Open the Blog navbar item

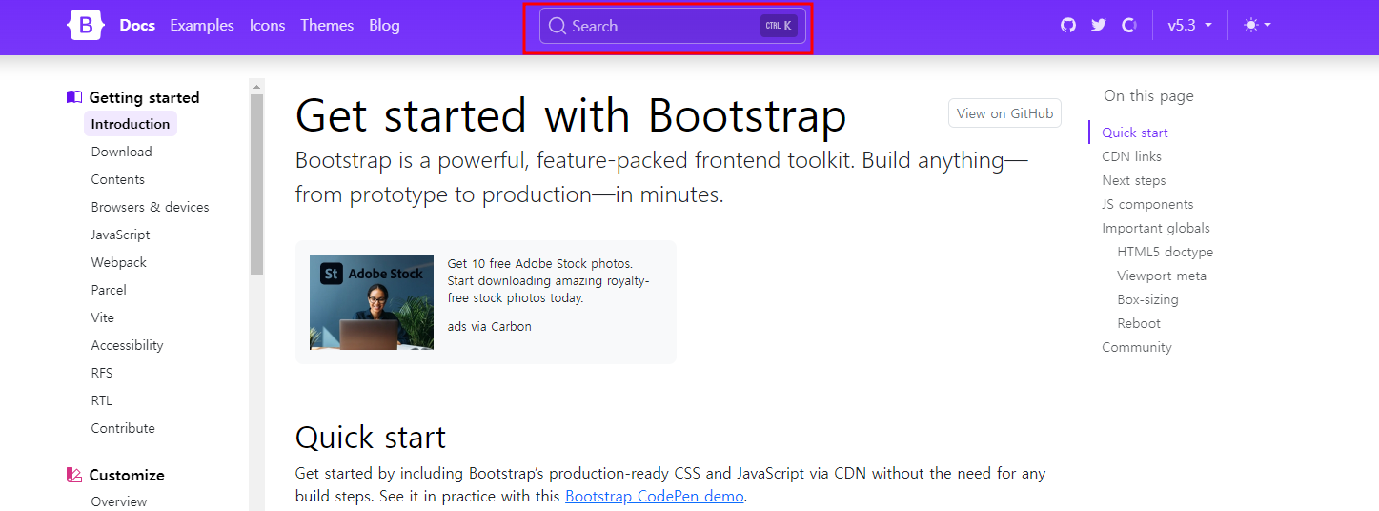click(x=384, y=26)
